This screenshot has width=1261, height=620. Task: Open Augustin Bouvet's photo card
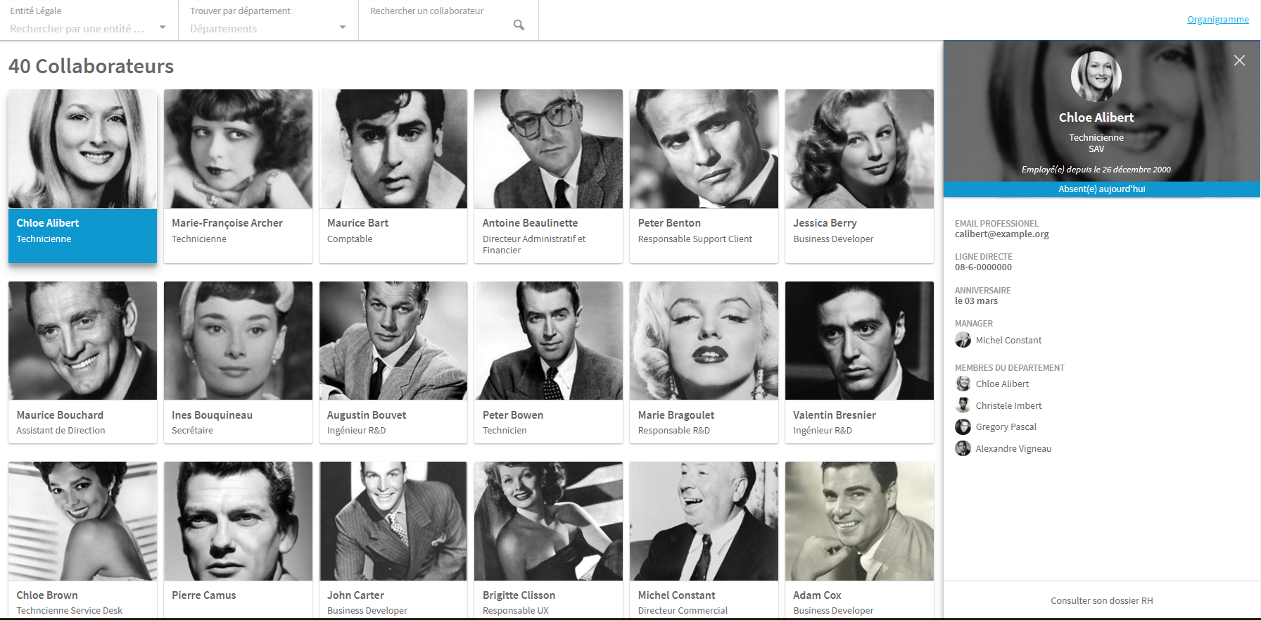coord(393,362)
